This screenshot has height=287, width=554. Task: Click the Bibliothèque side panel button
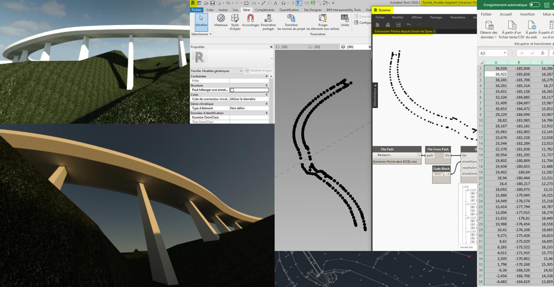click(375, 95)
